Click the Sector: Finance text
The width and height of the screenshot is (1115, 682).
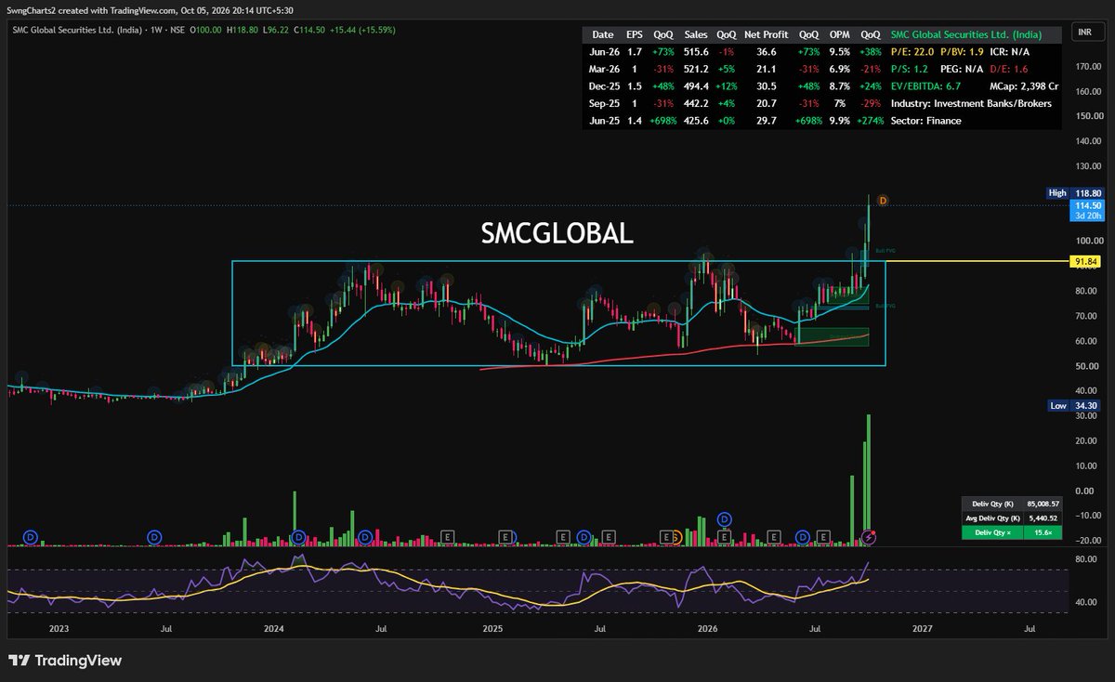coord(925,120)
